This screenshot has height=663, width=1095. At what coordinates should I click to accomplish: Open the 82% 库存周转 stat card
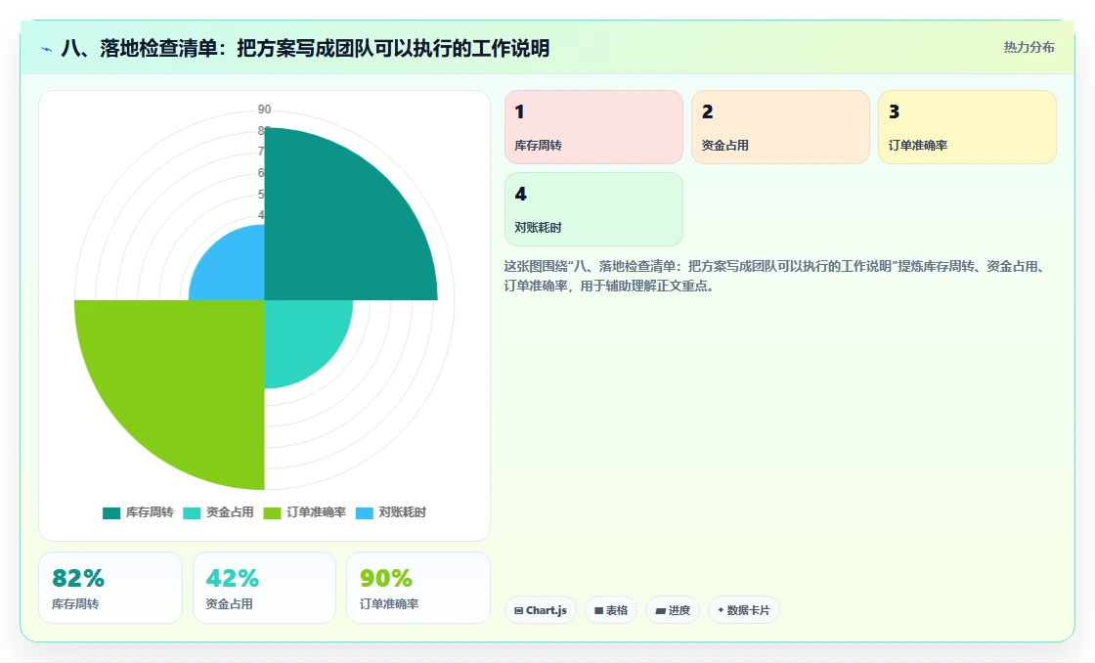tap(110, 588)
